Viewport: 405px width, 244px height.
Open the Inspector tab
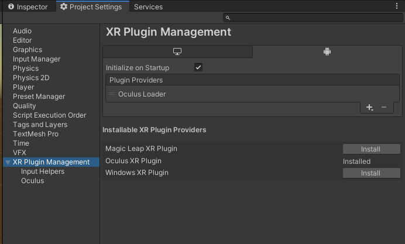click(x=28, y=6)
